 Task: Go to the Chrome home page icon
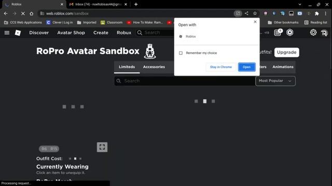[31, 13]
